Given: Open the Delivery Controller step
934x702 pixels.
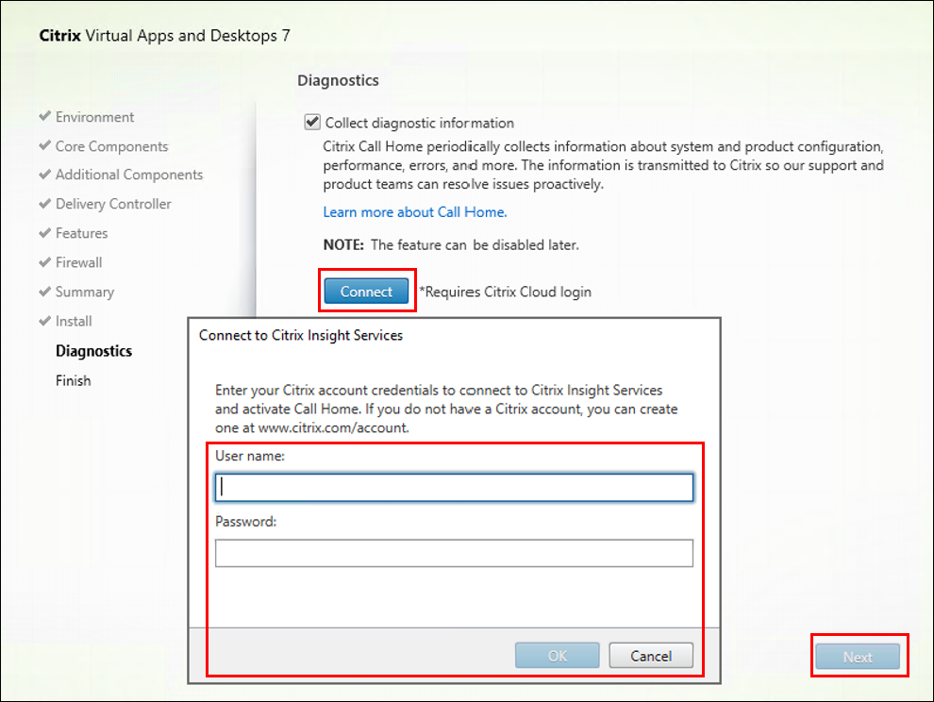Looking at the screenshot, I should (x=113, y=204).
